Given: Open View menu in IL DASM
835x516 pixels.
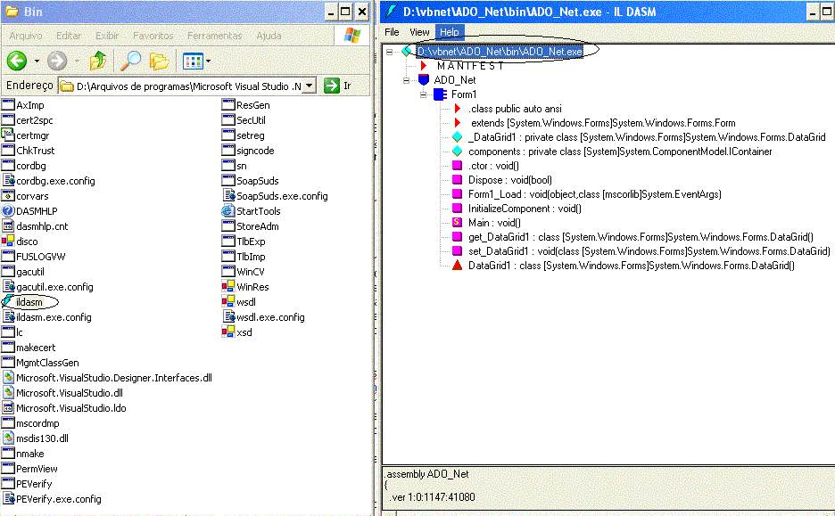Looking at the screenshot, I should [419, 32].
